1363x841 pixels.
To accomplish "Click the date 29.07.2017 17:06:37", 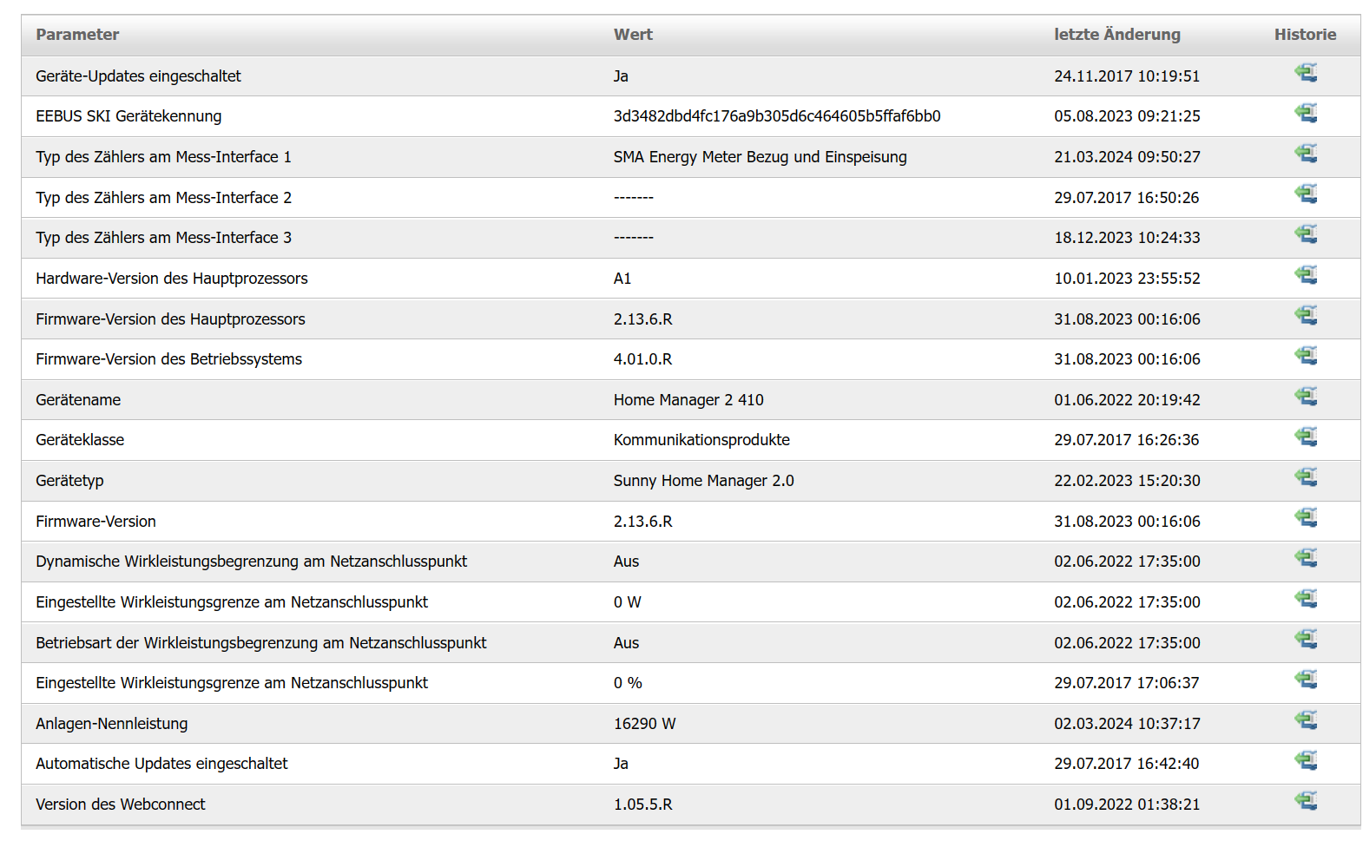I will point(1127,683).
